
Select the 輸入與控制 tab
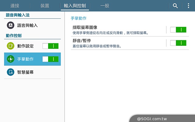coord(75,5)
